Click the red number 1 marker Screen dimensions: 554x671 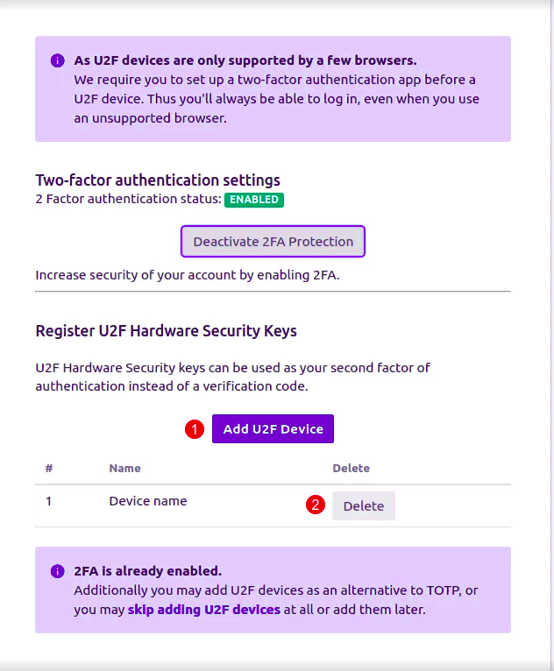click(195, 429)
